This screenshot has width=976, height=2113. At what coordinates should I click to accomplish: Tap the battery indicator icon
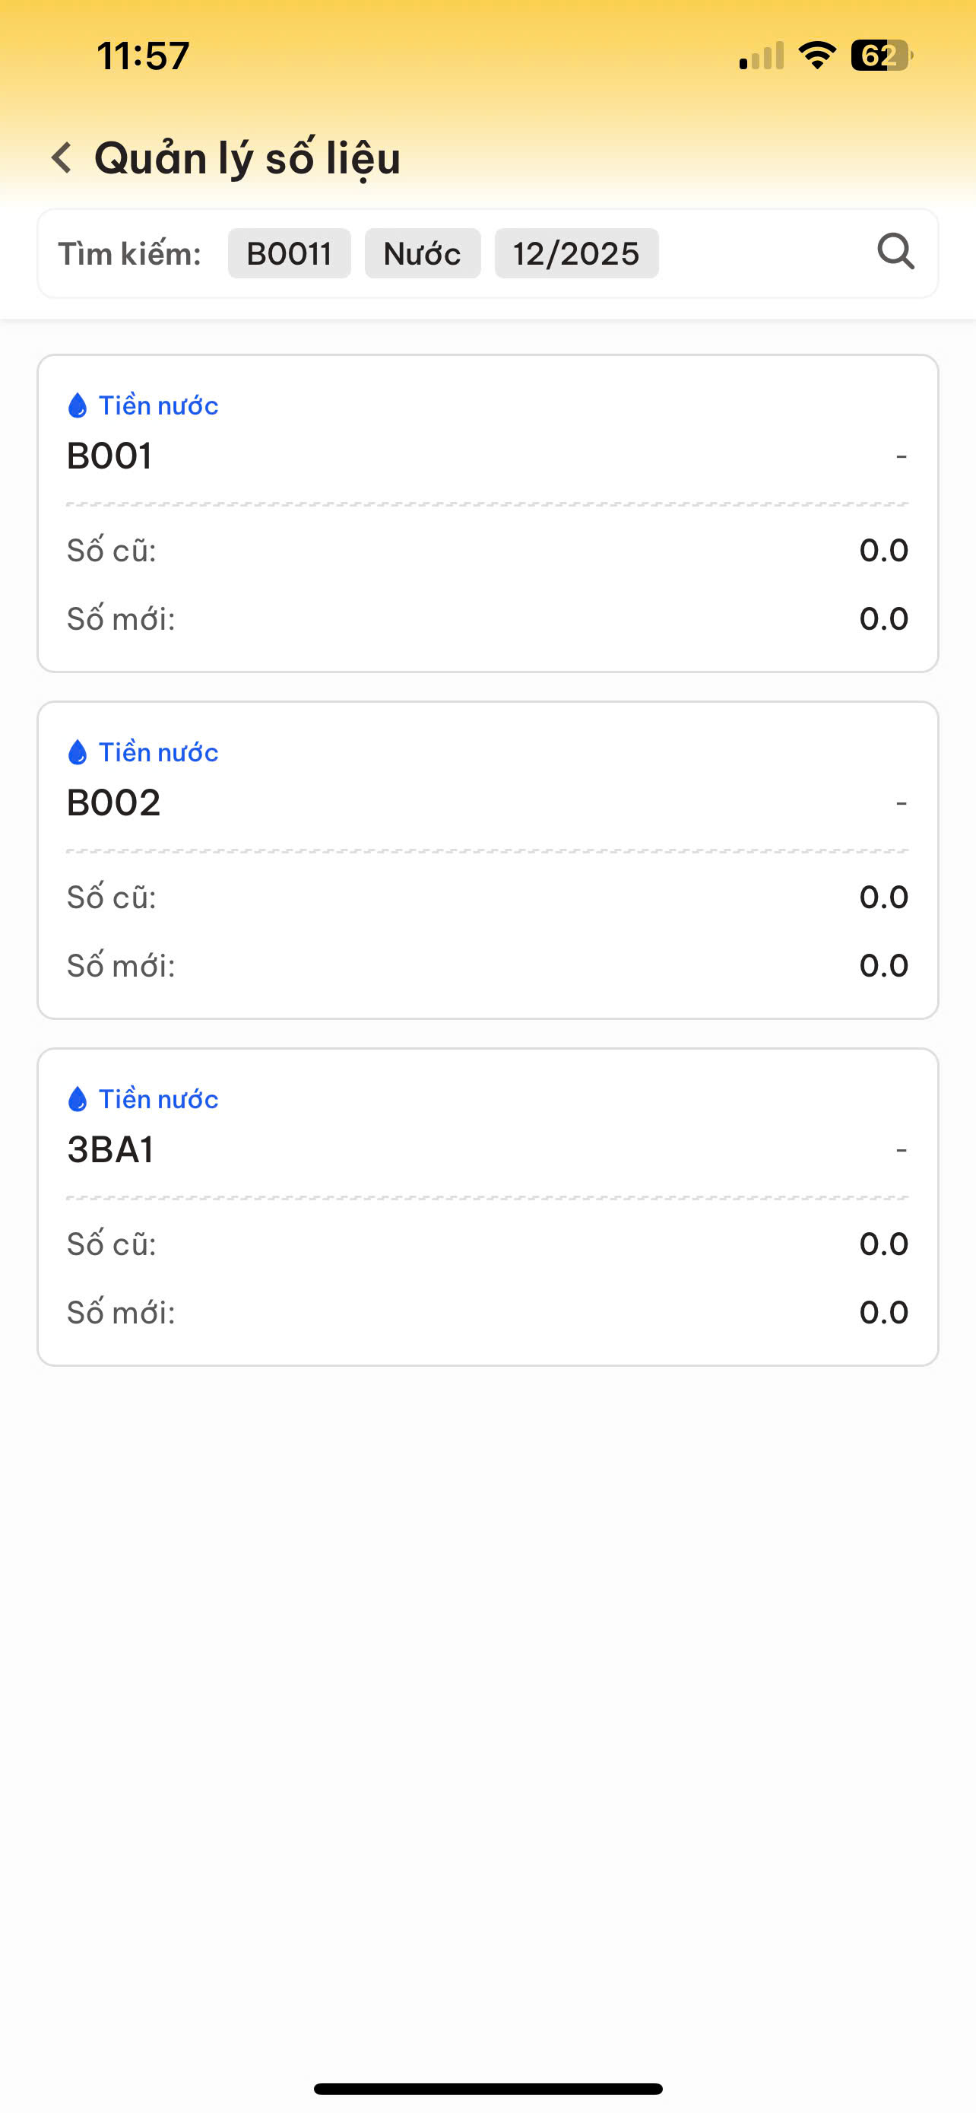(881, 56)
